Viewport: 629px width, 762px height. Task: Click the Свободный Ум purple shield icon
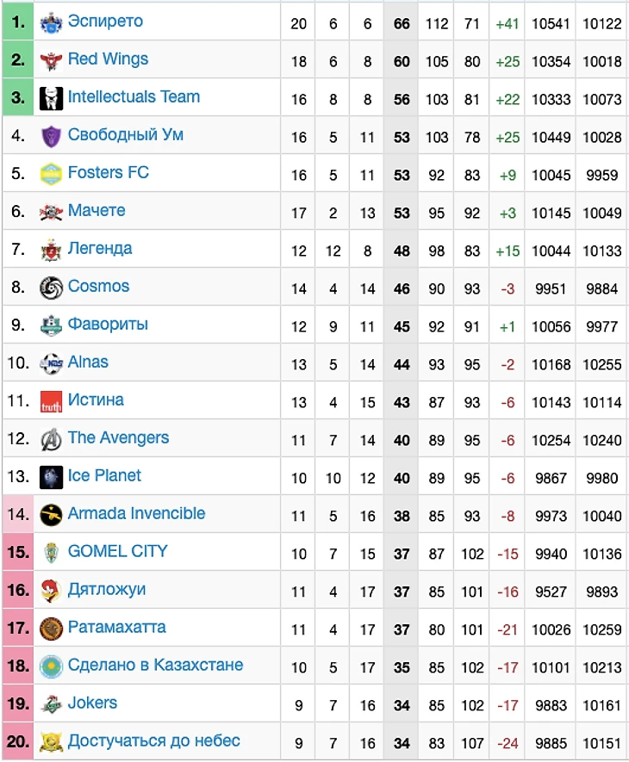coord(52,137)
